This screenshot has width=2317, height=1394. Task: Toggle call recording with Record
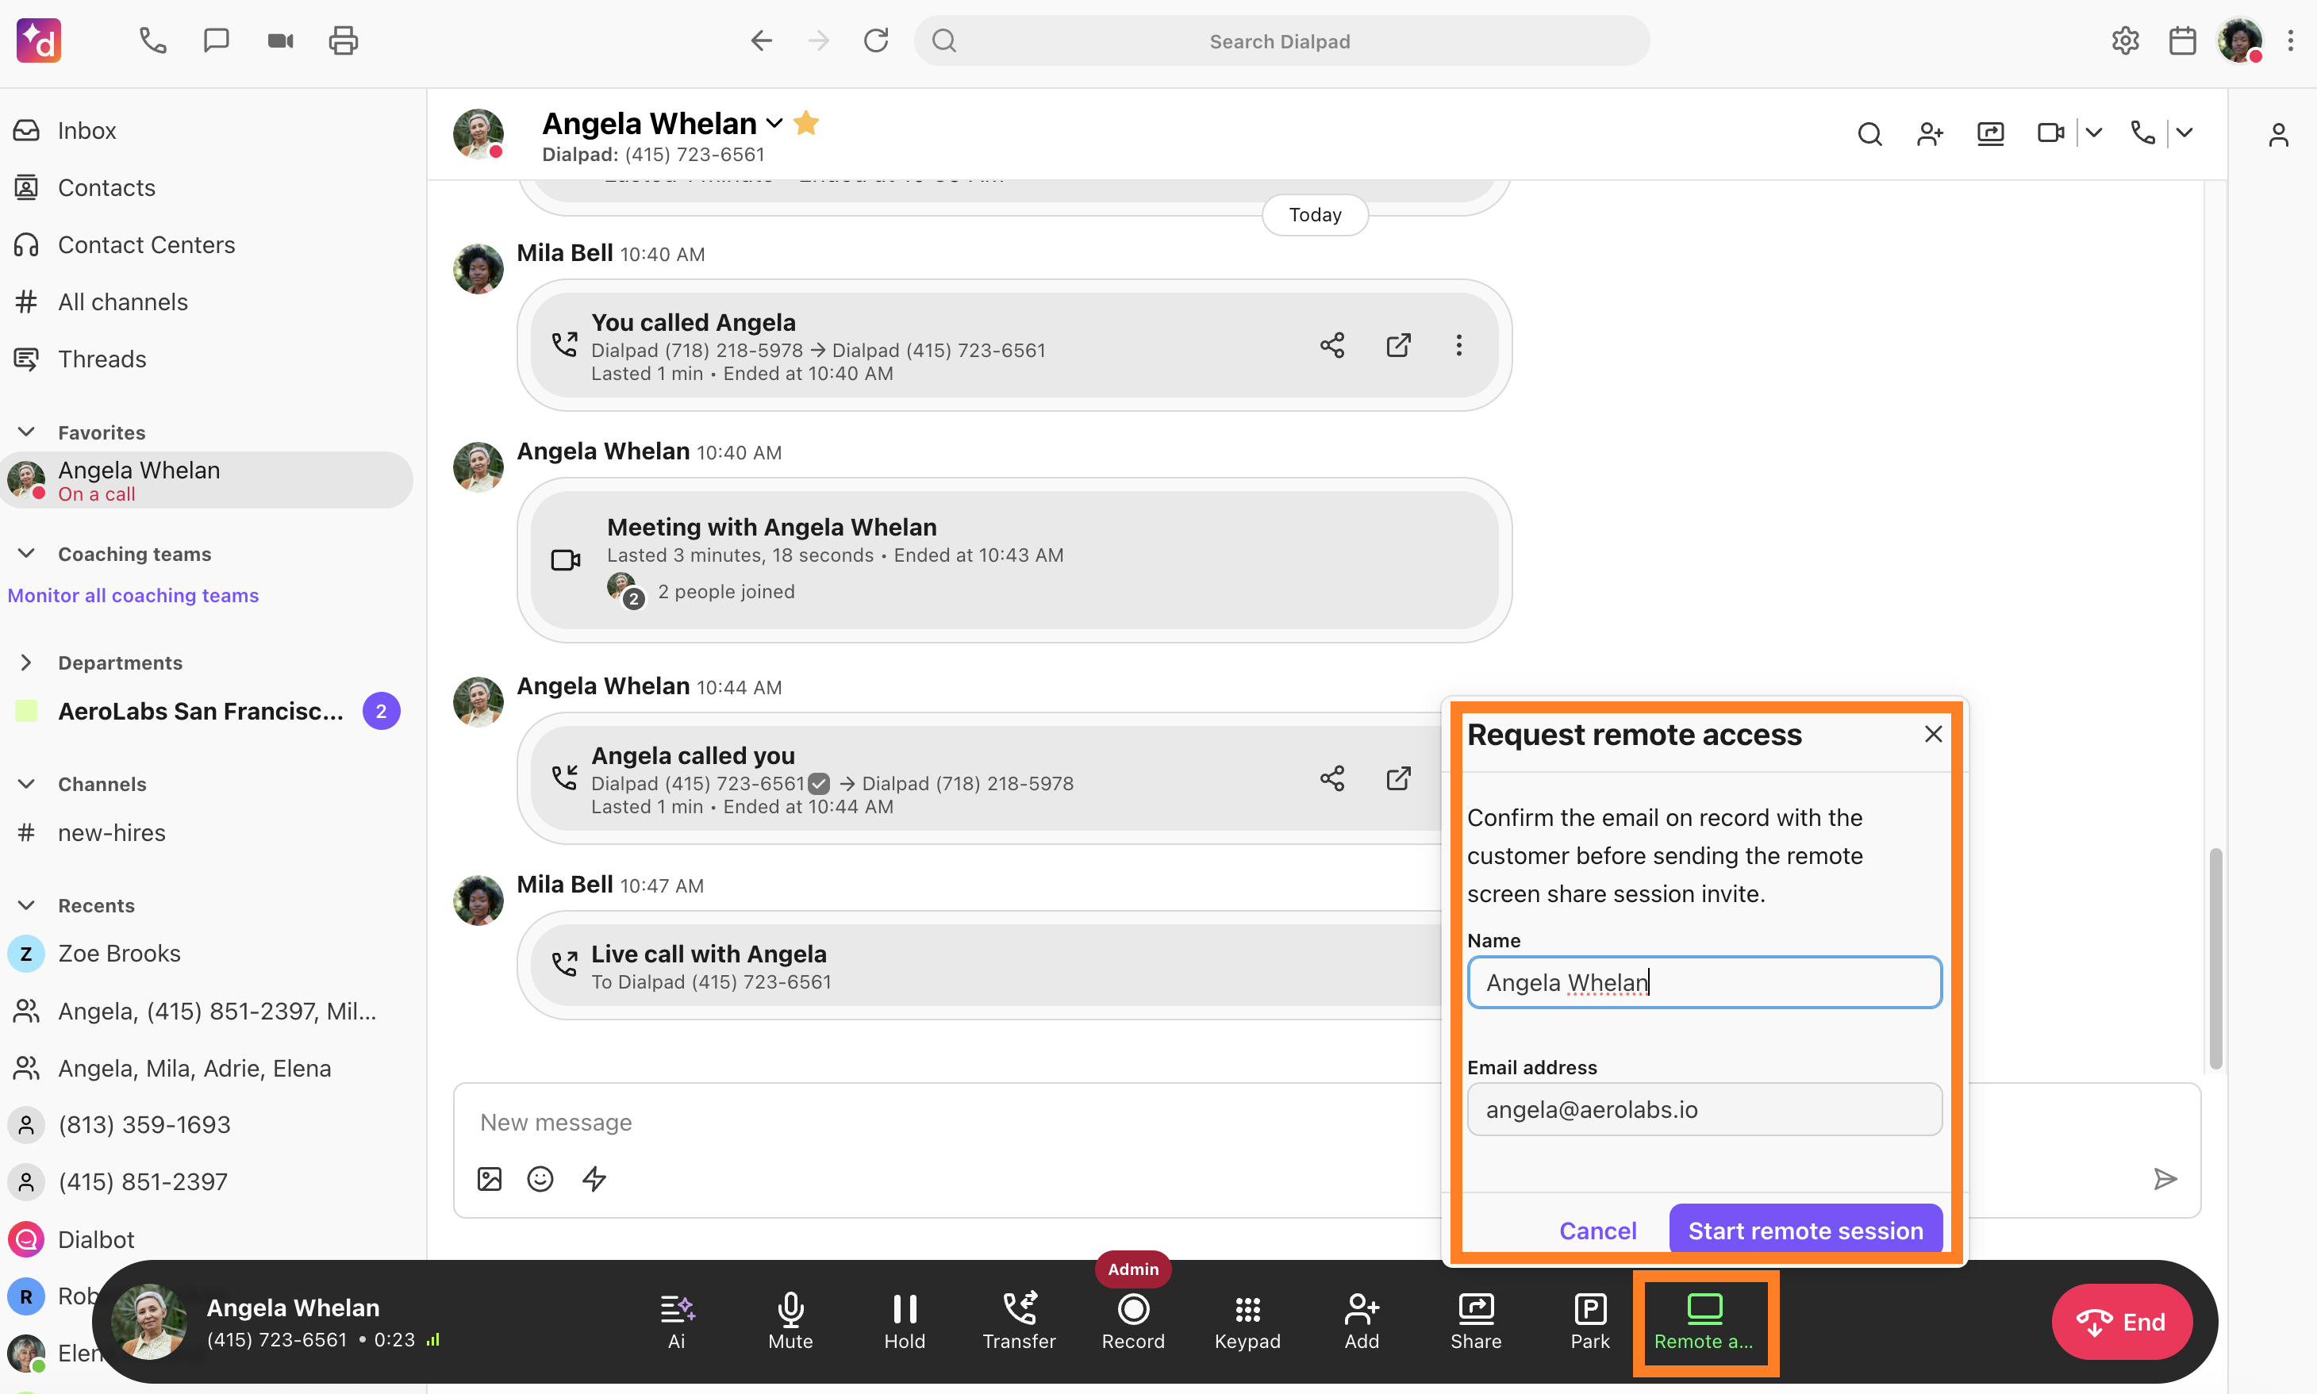tap(1134, 1321)
